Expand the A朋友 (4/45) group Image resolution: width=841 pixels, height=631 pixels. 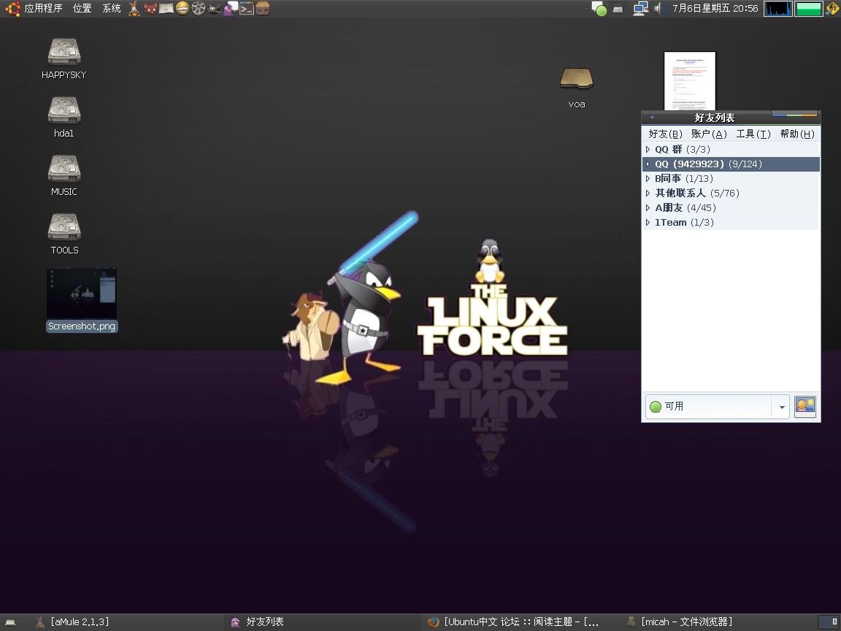click(x=648, y=207)
